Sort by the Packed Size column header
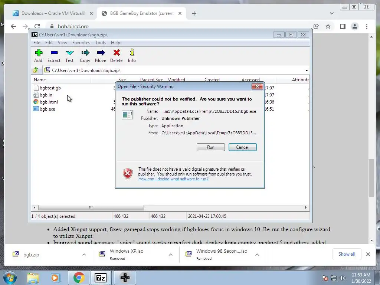This screenshot has height=285, width=380. (151, 80)
